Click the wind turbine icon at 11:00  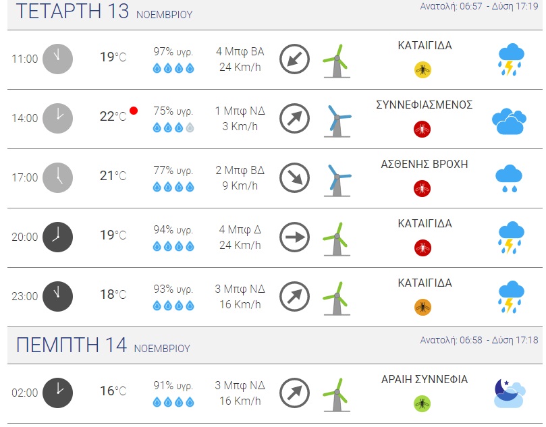[x=335, y=59]
